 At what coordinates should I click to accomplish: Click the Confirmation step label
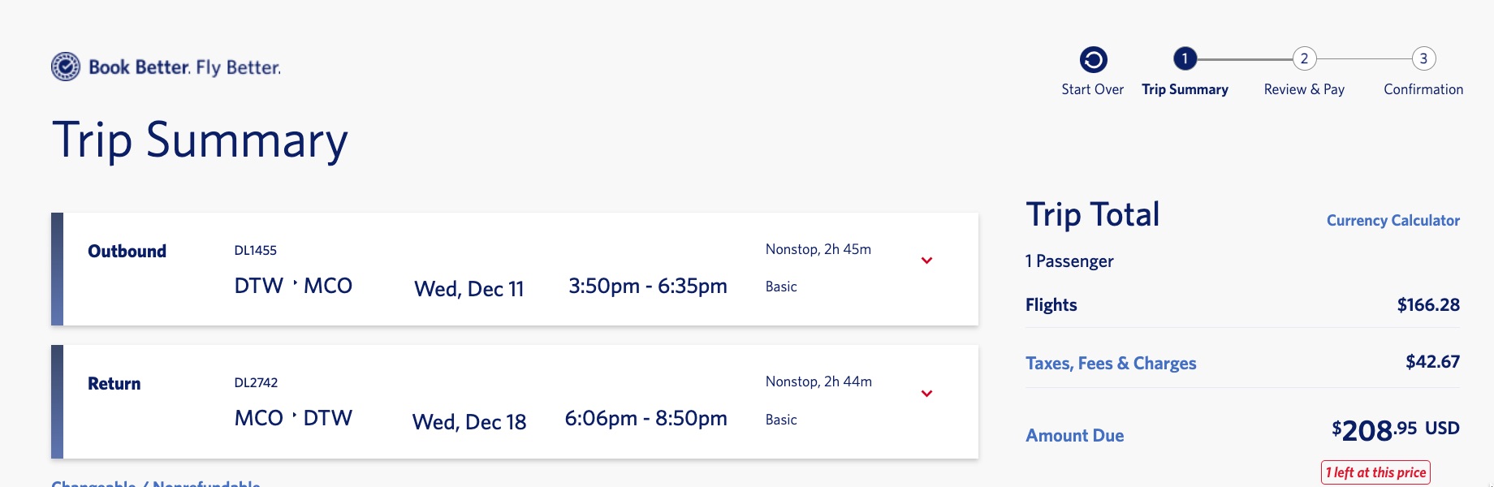point(1422,89)
